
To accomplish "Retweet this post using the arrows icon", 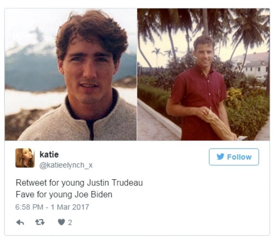I will [x=40, y=222].
